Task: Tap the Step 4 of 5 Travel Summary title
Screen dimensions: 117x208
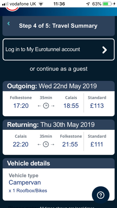Action: point(58,26)
